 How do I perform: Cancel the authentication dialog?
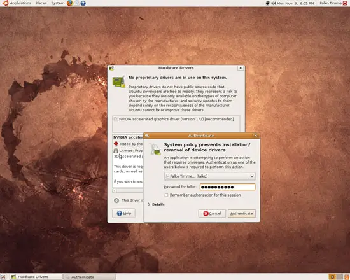212,213
